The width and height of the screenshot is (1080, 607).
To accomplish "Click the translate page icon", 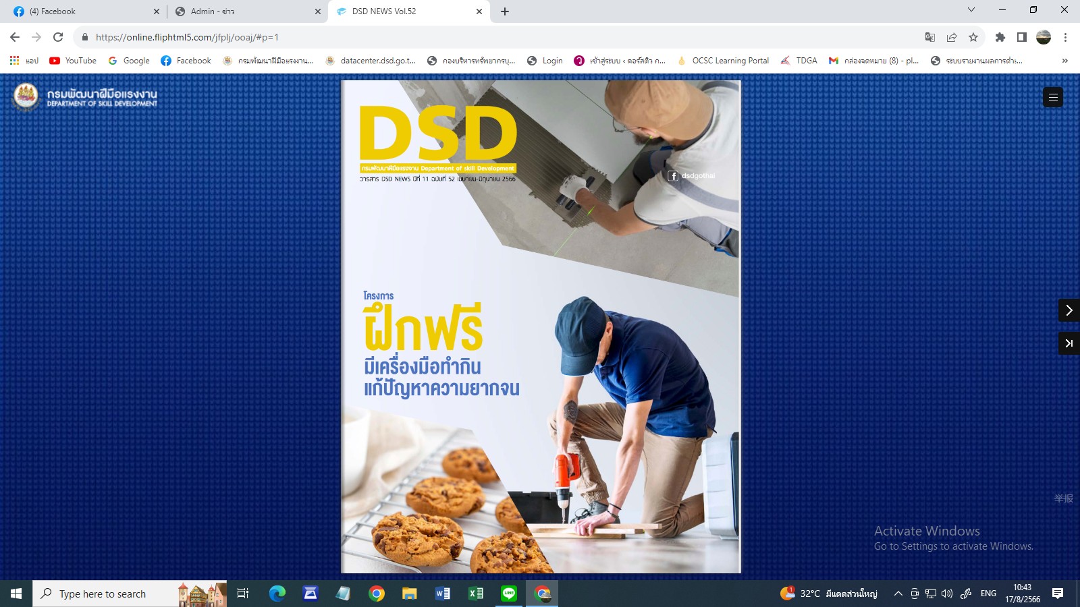I will (930, 37).
